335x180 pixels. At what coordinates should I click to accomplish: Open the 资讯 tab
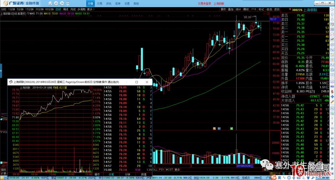click(109, 3)
